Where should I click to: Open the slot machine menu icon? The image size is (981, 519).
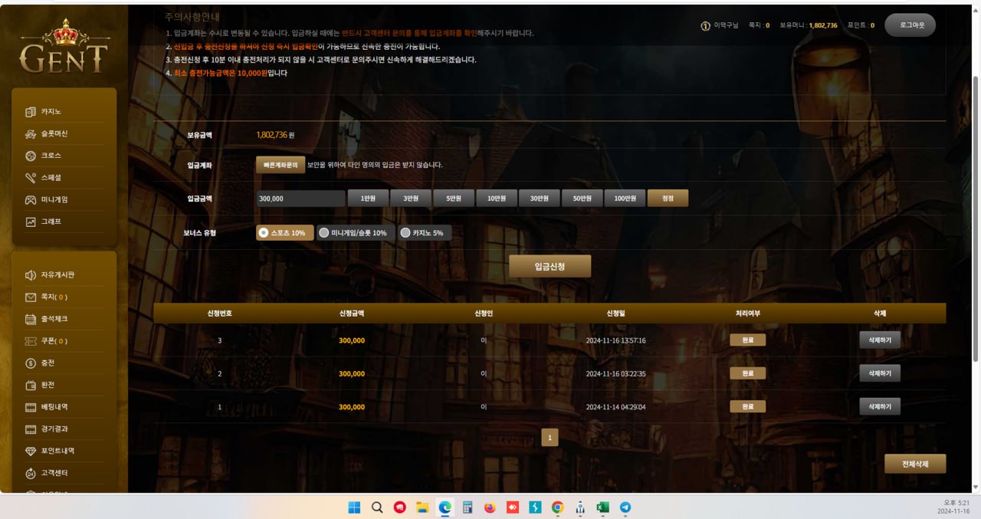point(31,134)
